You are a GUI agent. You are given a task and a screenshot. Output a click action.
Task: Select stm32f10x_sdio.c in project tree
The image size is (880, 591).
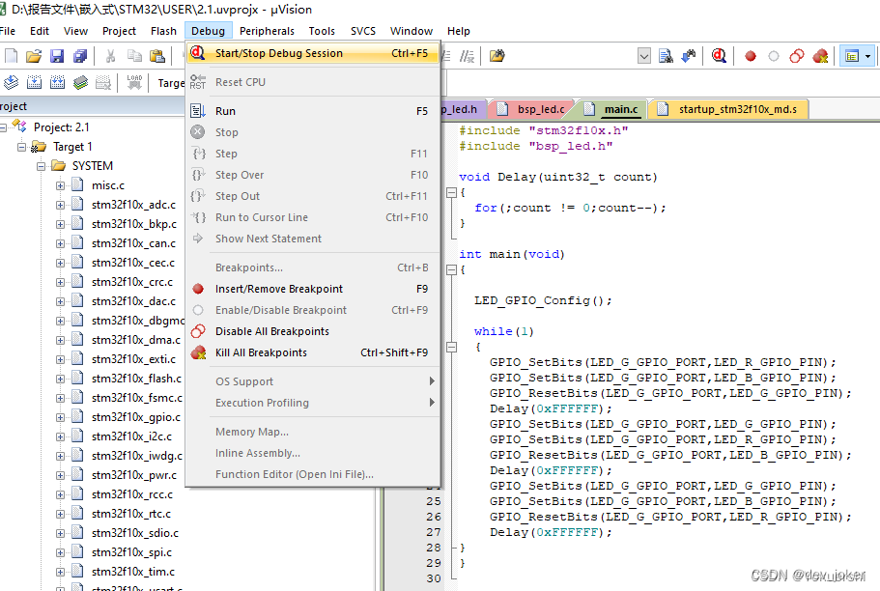135,533
